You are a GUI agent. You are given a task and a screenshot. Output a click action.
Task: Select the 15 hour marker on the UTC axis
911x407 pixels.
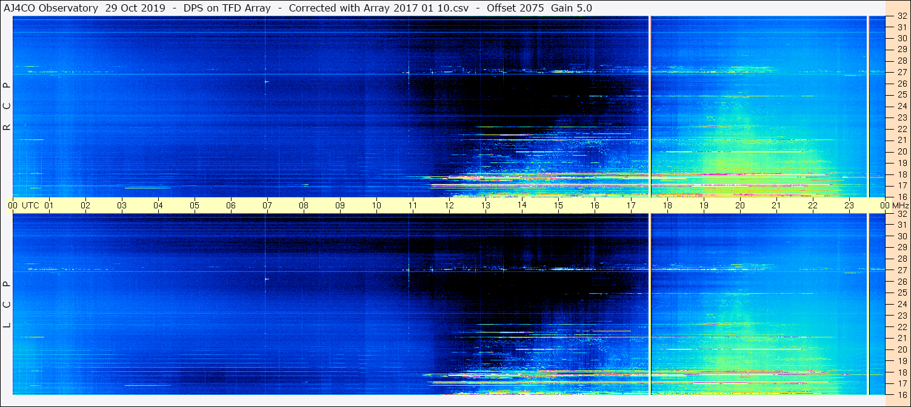coord(558,205)
